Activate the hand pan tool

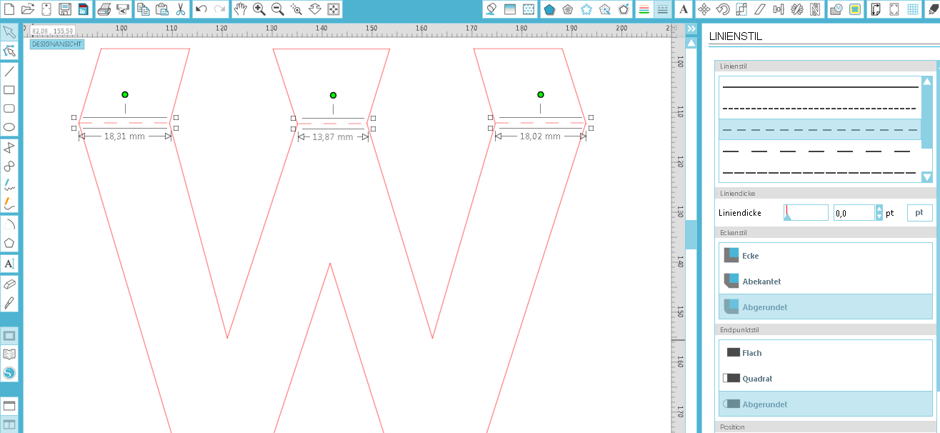pos(240,9)
